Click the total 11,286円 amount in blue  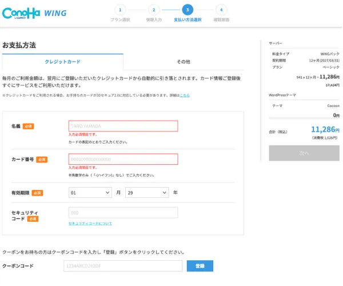pyautogui.click(x=325, y=129)
